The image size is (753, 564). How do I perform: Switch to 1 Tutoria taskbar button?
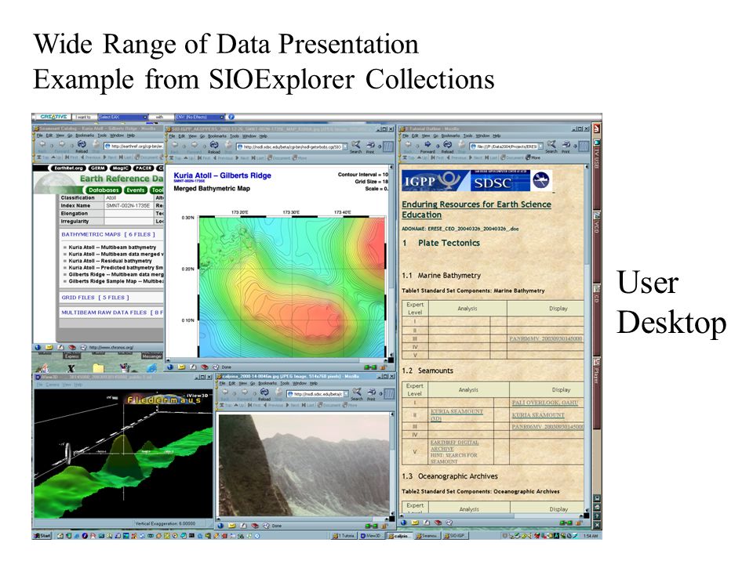pos(344,536)
